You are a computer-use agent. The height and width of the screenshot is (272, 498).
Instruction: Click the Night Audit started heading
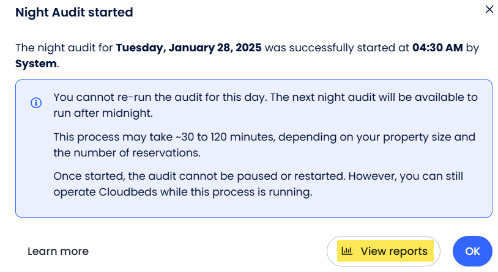[74, 12]
